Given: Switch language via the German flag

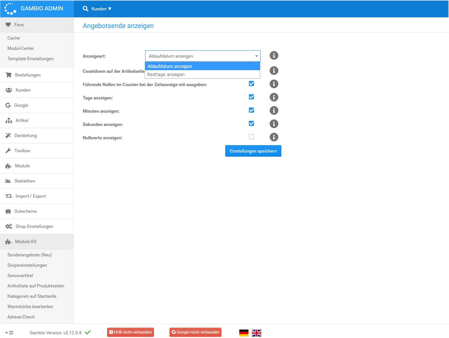Looking at the screenshot, I should point(244,333).
